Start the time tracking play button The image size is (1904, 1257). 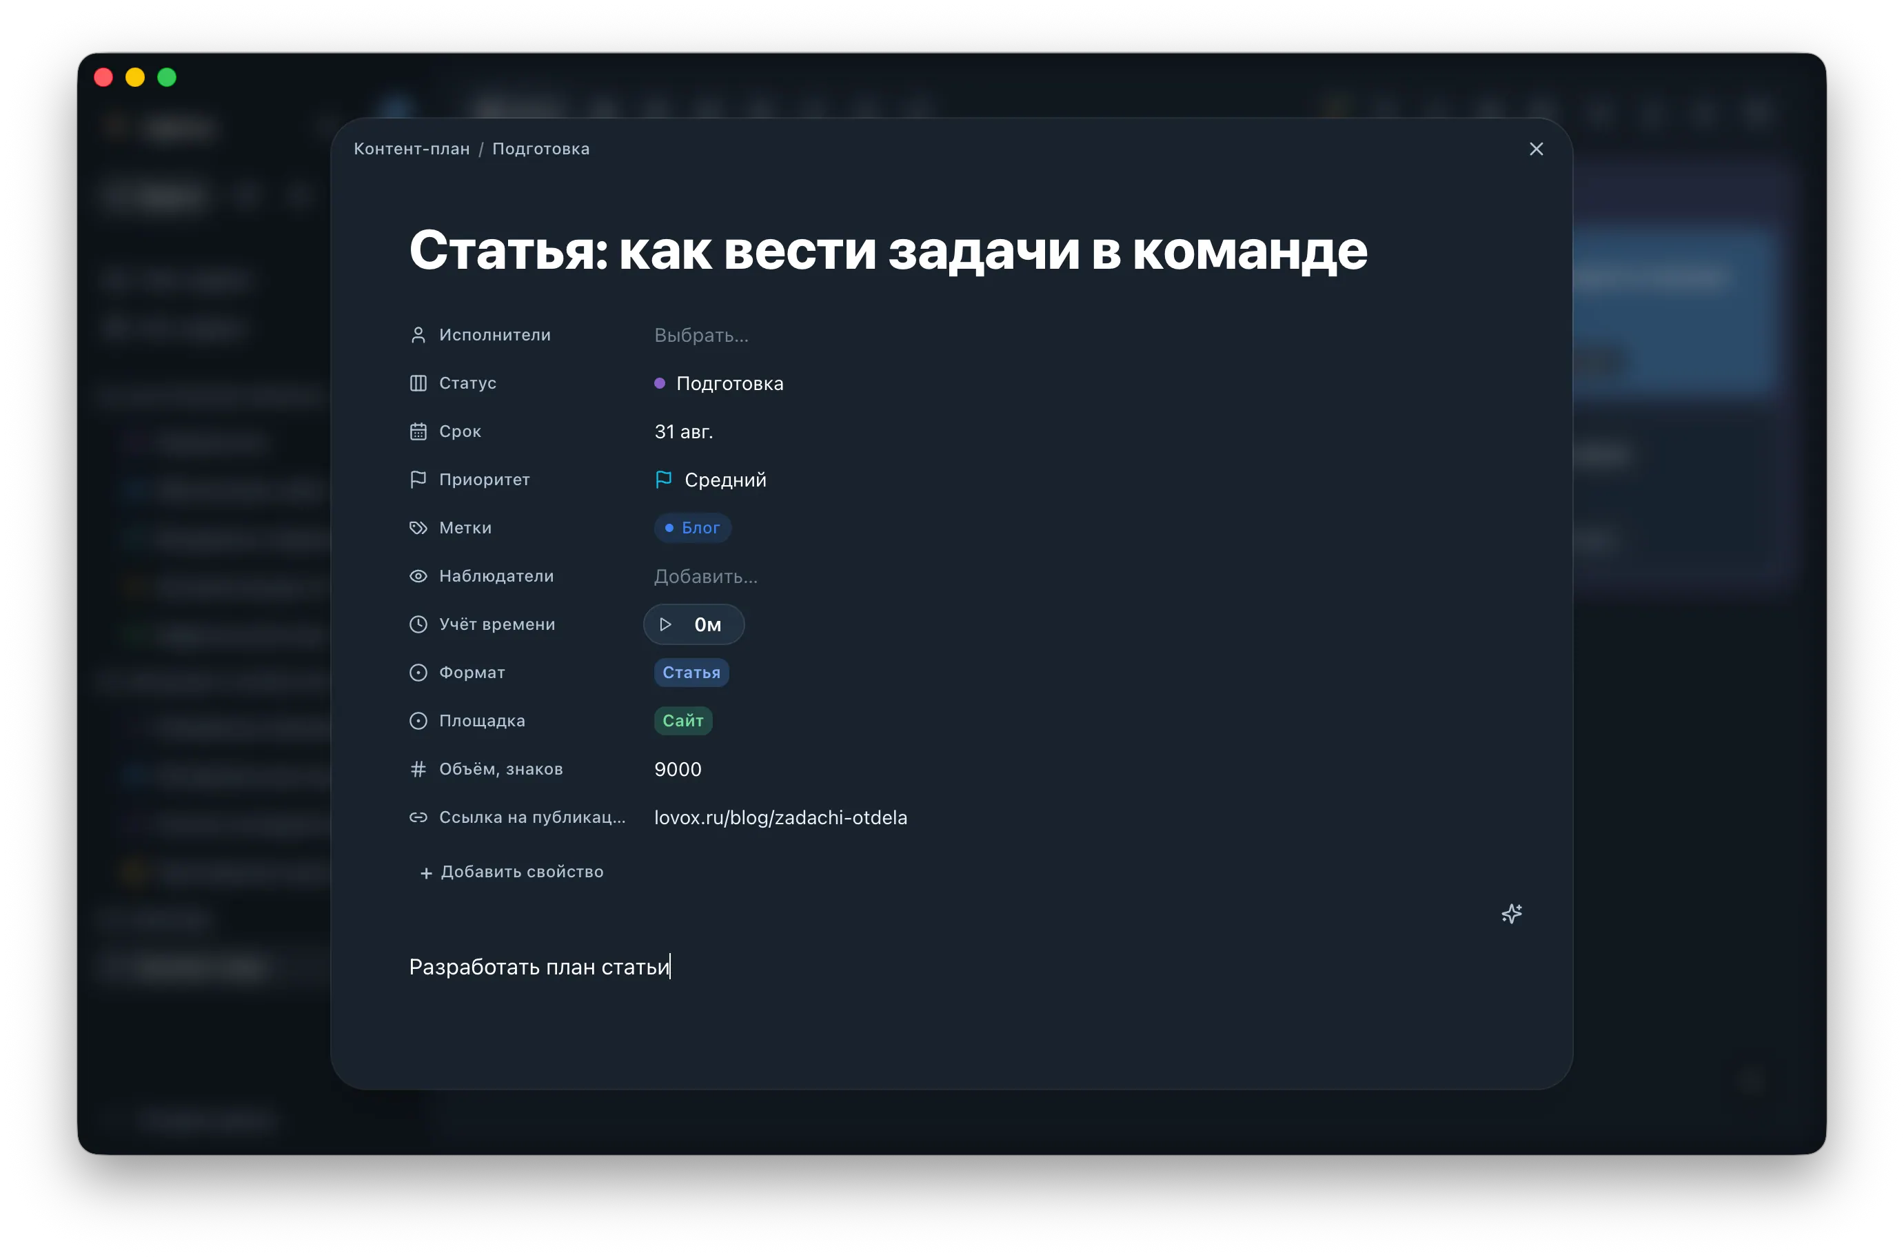coord(665,624)
